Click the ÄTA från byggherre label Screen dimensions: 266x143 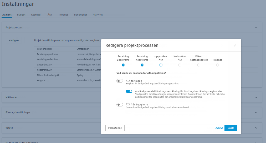pos(137,105)
